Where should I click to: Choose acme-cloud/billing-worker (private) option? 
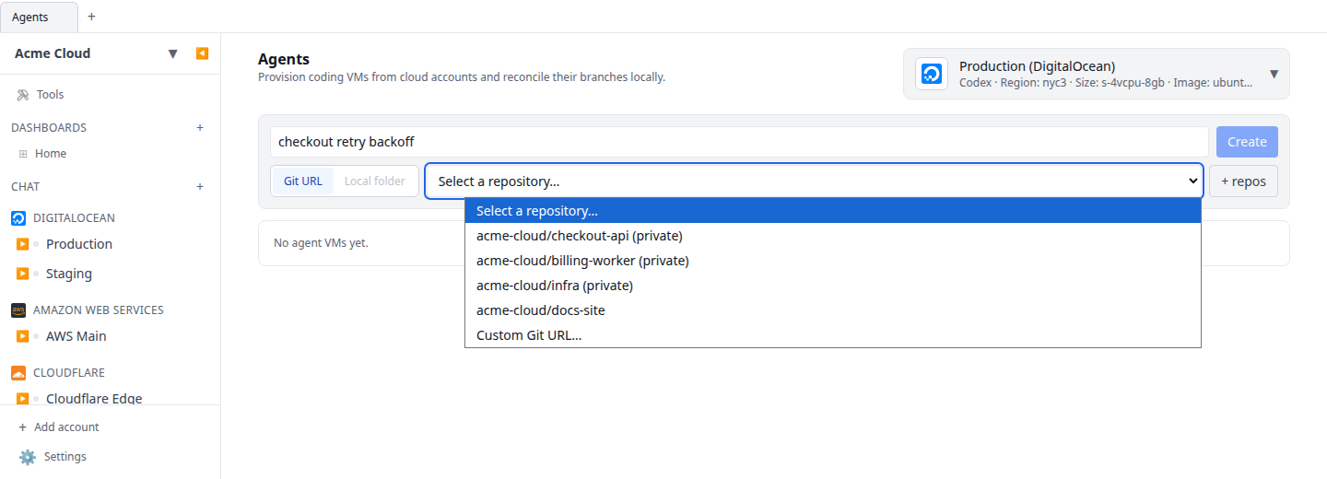tap(833, 261)
